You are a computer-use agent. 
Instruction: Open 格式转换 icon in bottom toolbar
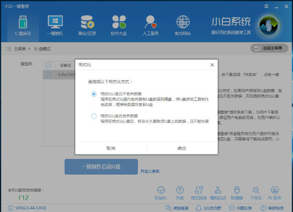click(199, 190)
